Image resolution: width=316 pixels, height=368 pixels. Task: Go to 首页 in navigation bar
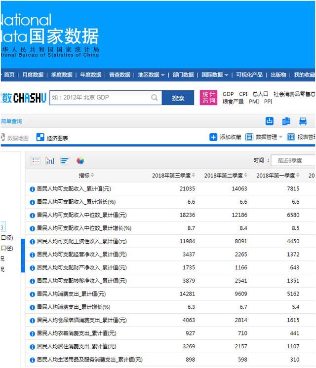pos(9,75)
